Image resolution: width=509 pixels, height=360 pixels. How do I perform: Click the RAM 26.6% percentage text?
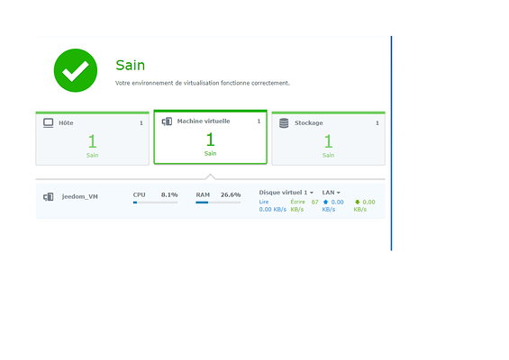pos(231,194)
